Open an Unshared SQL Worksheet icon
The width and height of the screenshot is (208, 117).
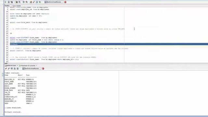click(31, 2)
